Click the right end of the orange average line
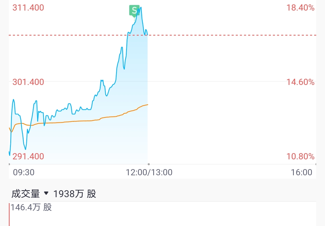This screenshot has width=325, height=226. tap(147, 105)
